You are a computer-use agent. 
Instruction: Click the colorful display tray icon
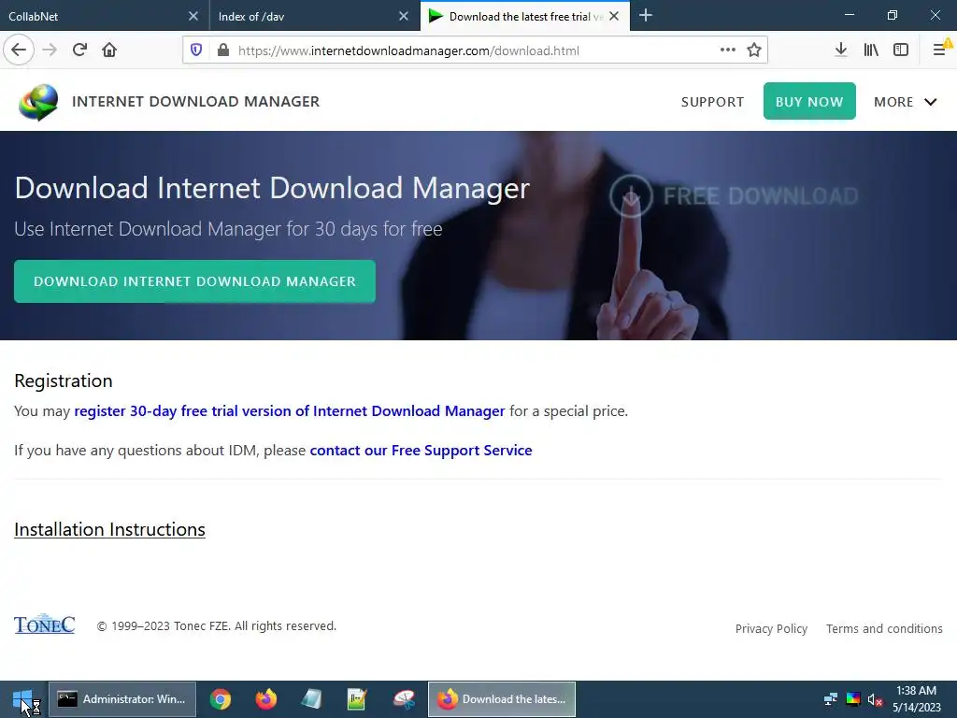pos(853,699)
